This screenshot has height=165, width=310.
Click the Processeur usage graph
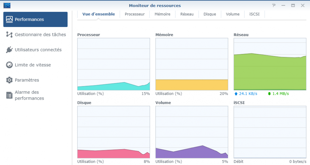(113, 64)
